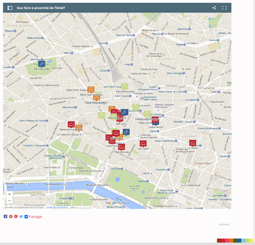255x245 pixels.
Task: Click the Place de la Concorde label
Action: tap(90, 171)
